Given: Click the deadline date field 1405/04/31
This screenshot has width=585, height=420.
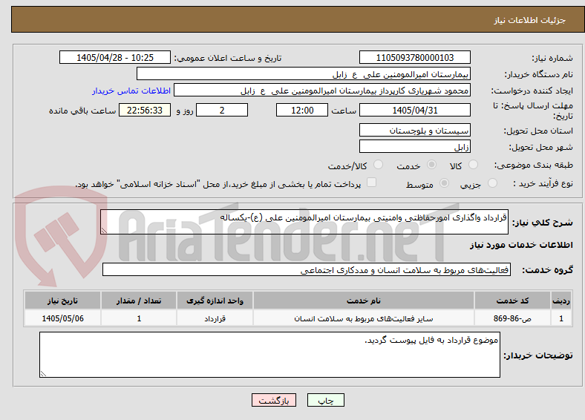Looking at the screenshot, I should (414, 110).
